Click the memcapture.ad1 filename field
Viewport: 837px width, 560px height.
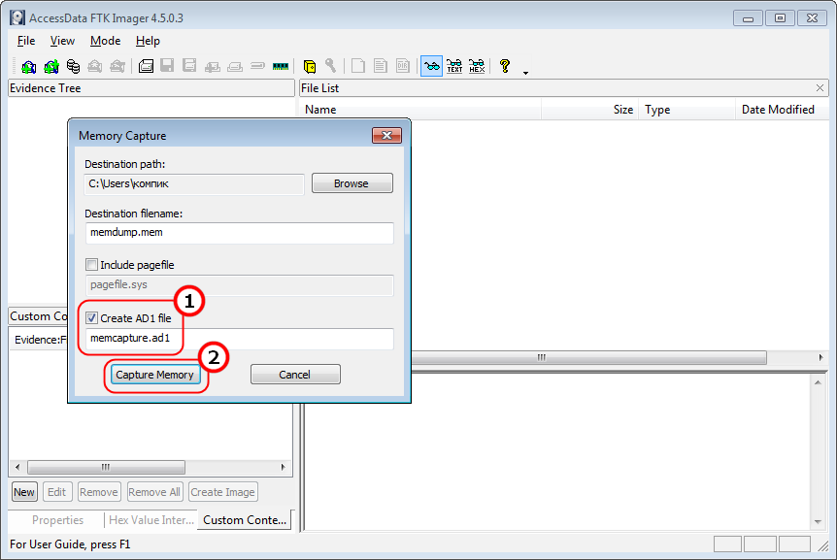click(239, 338)
